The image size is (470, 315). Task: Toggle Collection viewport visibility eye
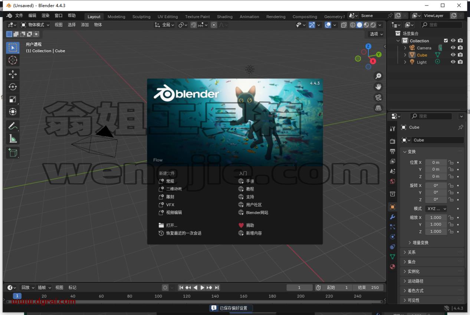click(453, 41)
